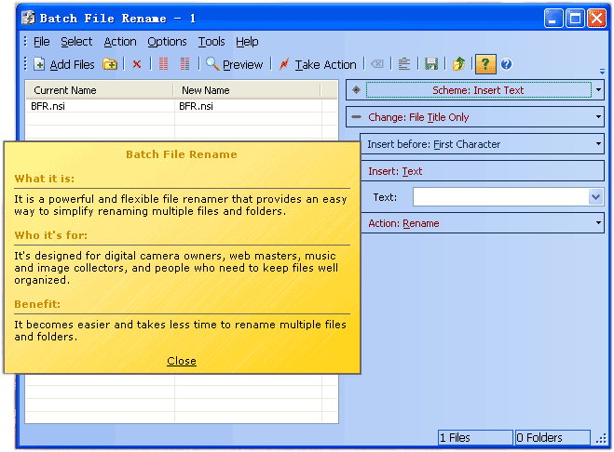Collapse the Change section minus icon
The height and width of the screenshot is (452, 614).
coord(356,117)
